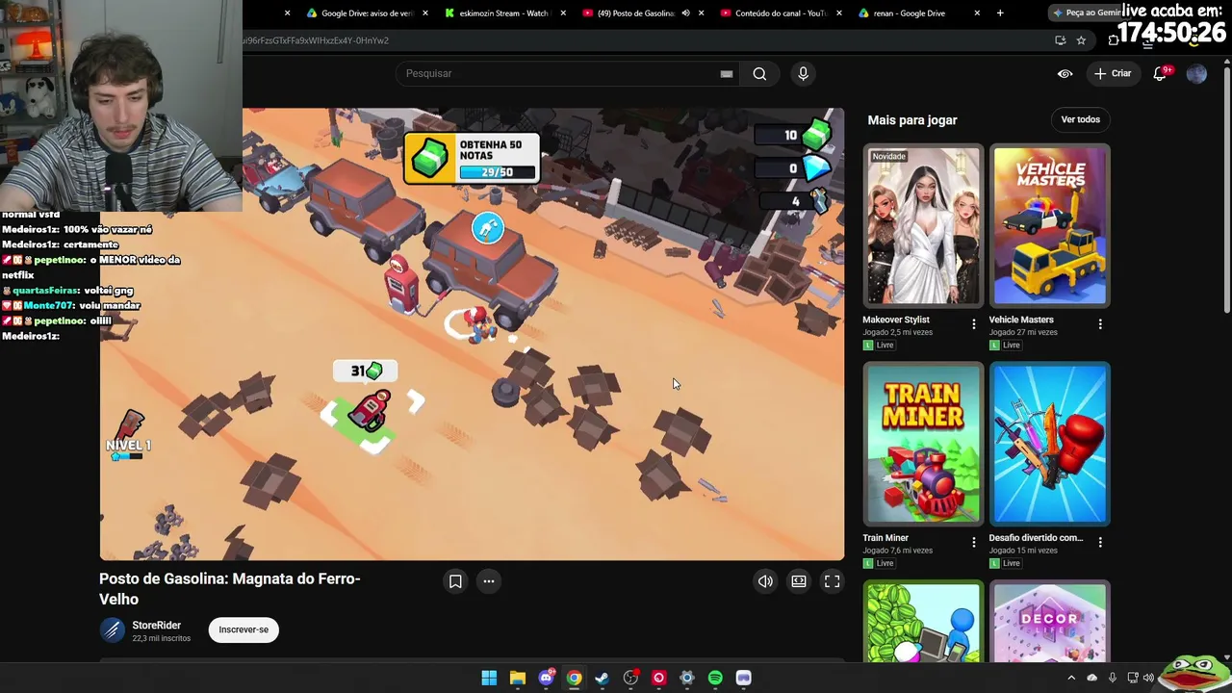Click the install app icon in address bar

[x=1060, y=40]
